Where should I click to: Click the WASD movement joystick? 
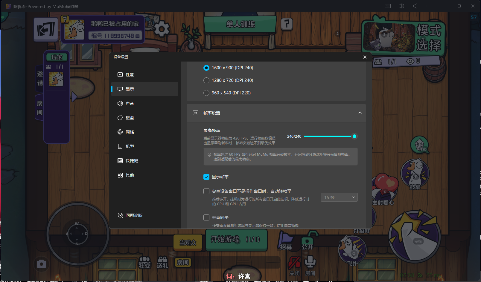tap(77, 234)
